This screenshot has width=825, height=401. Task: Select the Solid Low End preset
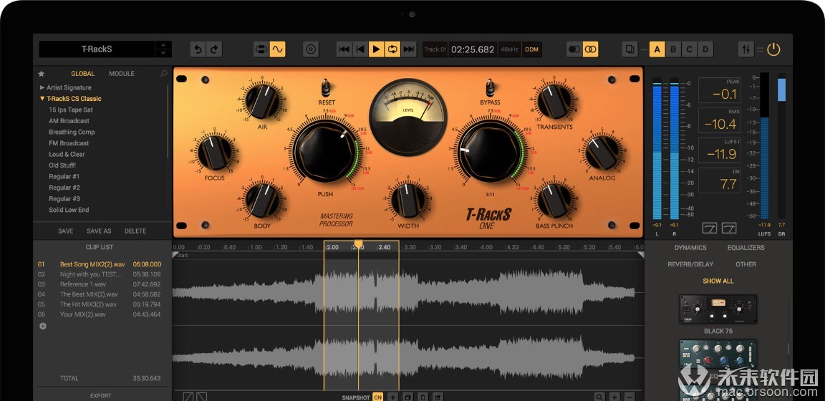point(69,209)
